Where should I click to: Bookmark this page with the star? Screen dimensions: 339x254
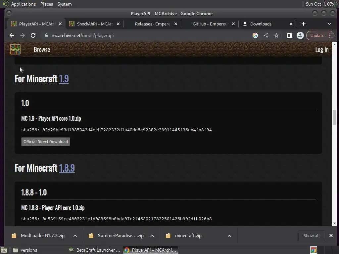coord(276,35)
